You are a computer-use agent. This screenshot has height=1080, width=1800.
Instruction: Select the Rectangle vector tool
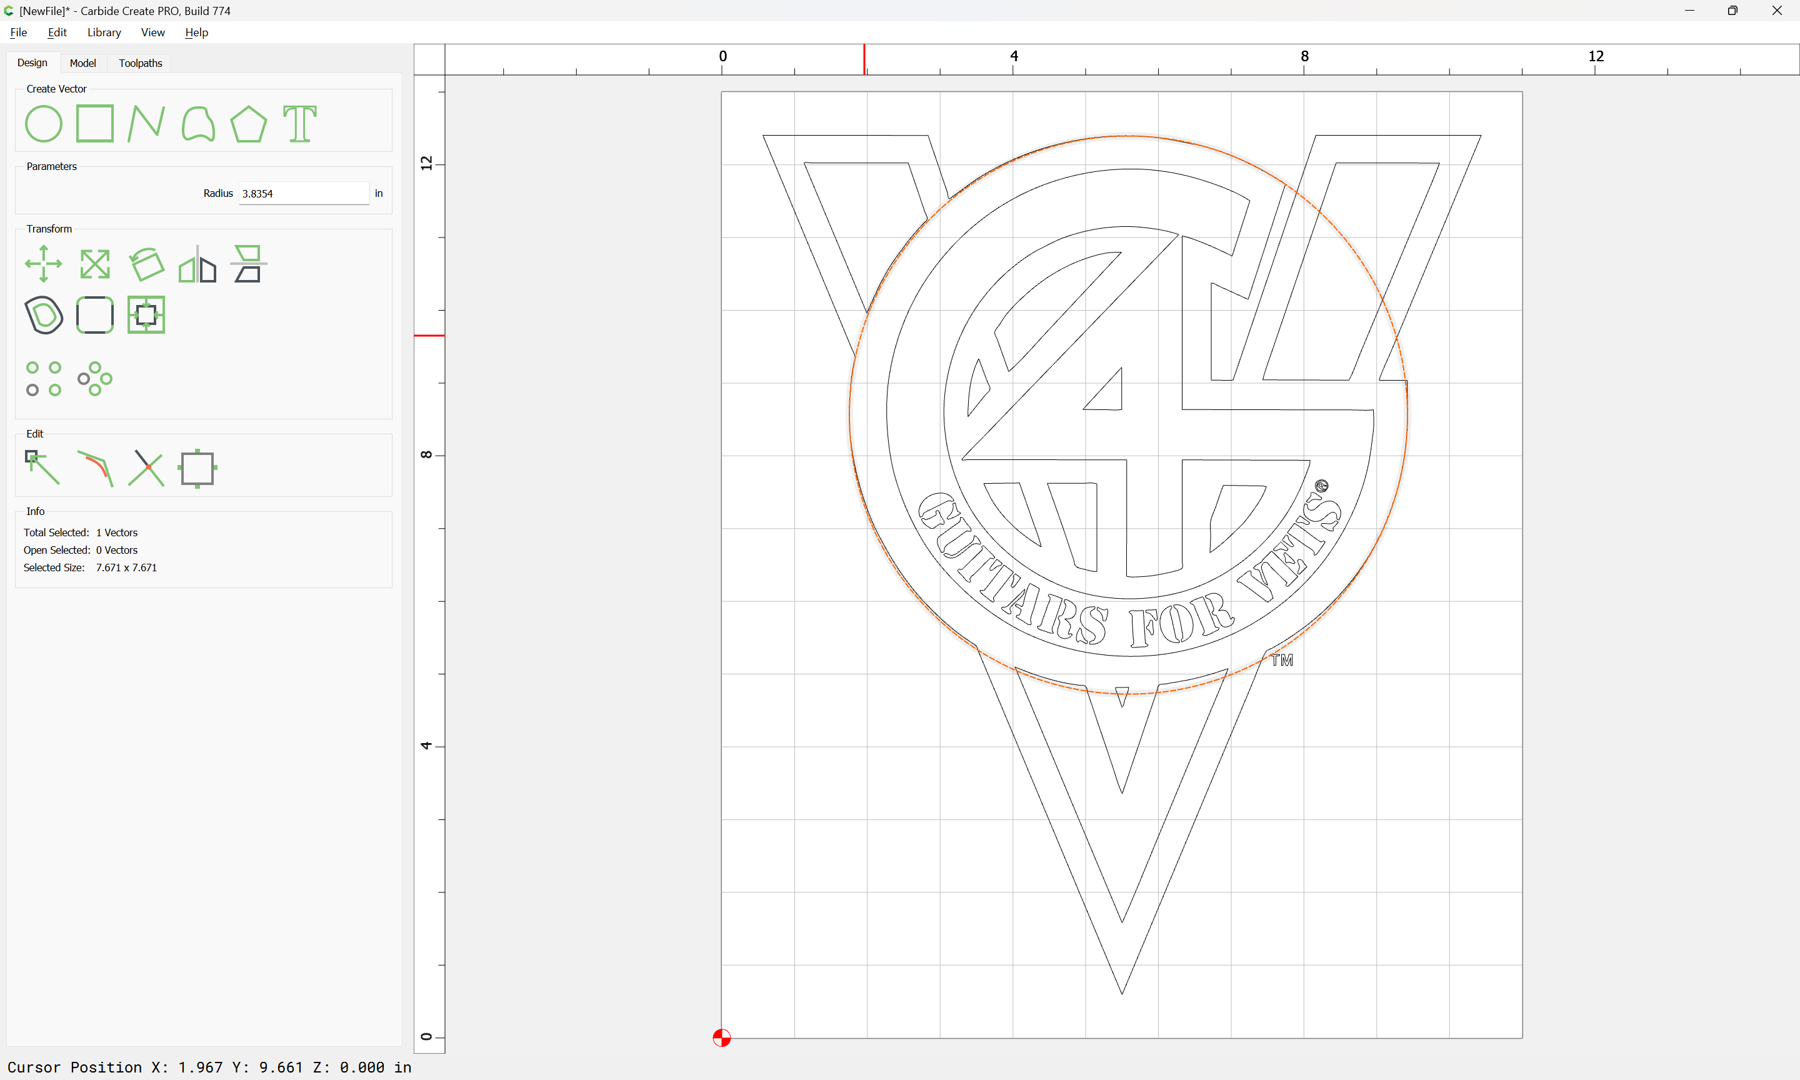[94, 124]
